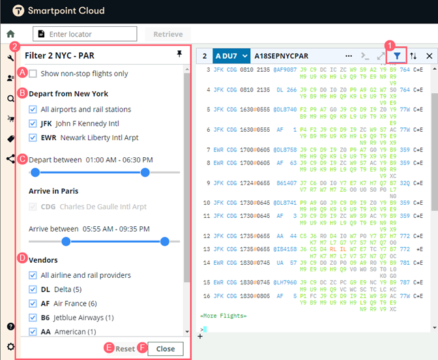Click the document icon in locator field
The height and width of the screenshot is (360, 438).
click(41, 34)
